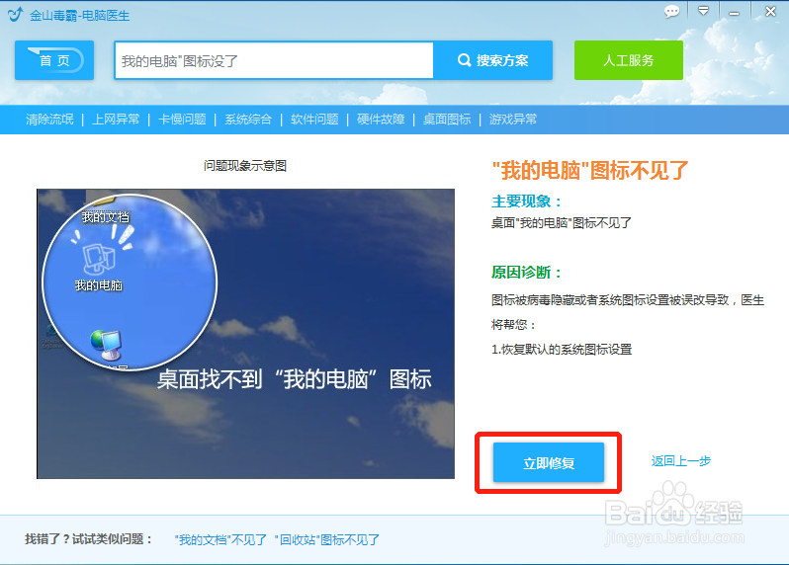Click the 返回上一步 link

click(681, 461)
